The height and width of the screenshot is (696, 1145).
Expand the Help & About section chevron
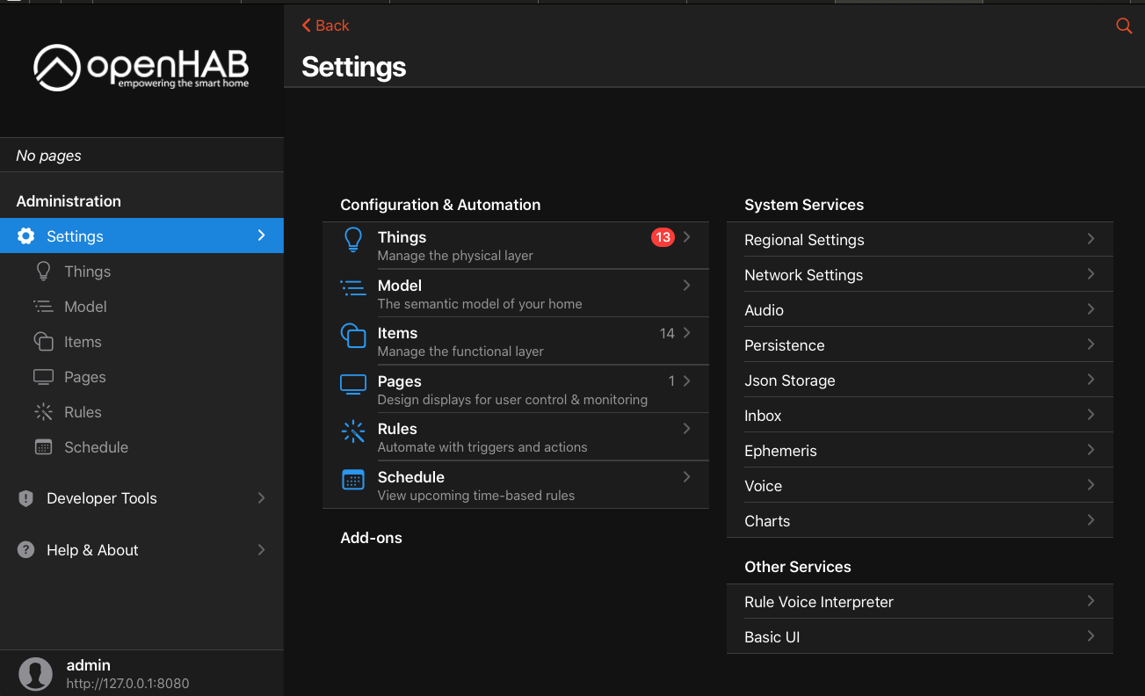[x=261, y=550]
